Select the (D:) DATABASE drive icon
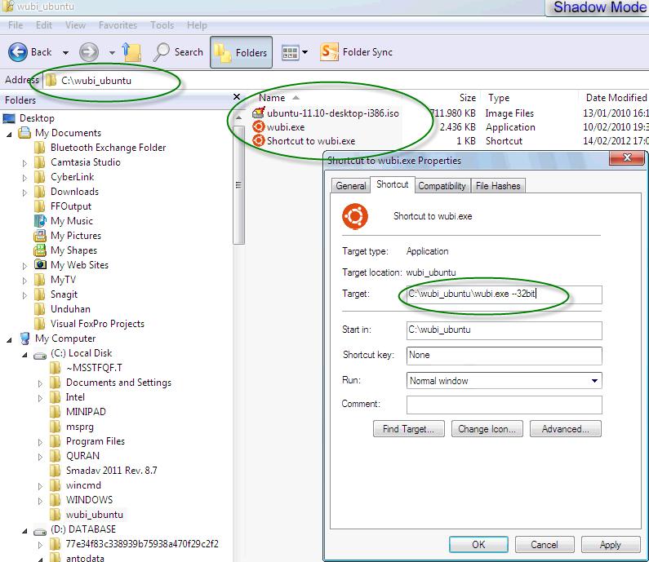The height and width of the screenshot is (562, 649). 40,530
